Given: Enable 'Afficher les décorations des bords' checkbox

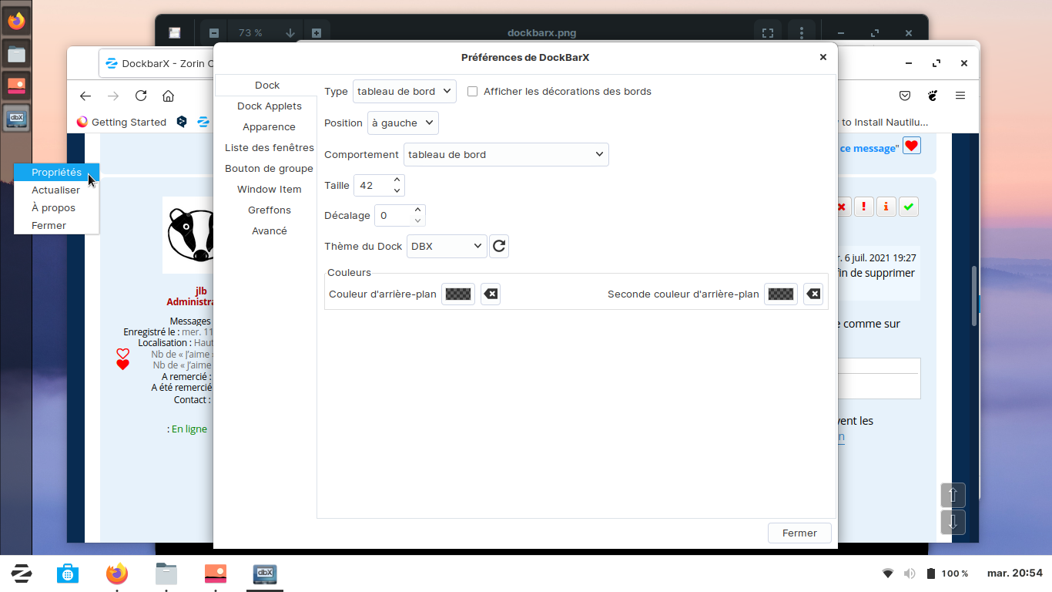Looking at the screenshot, I should coord(473,91).
